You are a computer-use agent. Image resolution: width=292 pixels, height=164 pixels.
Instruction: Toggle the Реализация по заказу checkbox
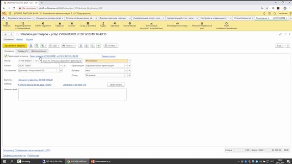[6, 56]
